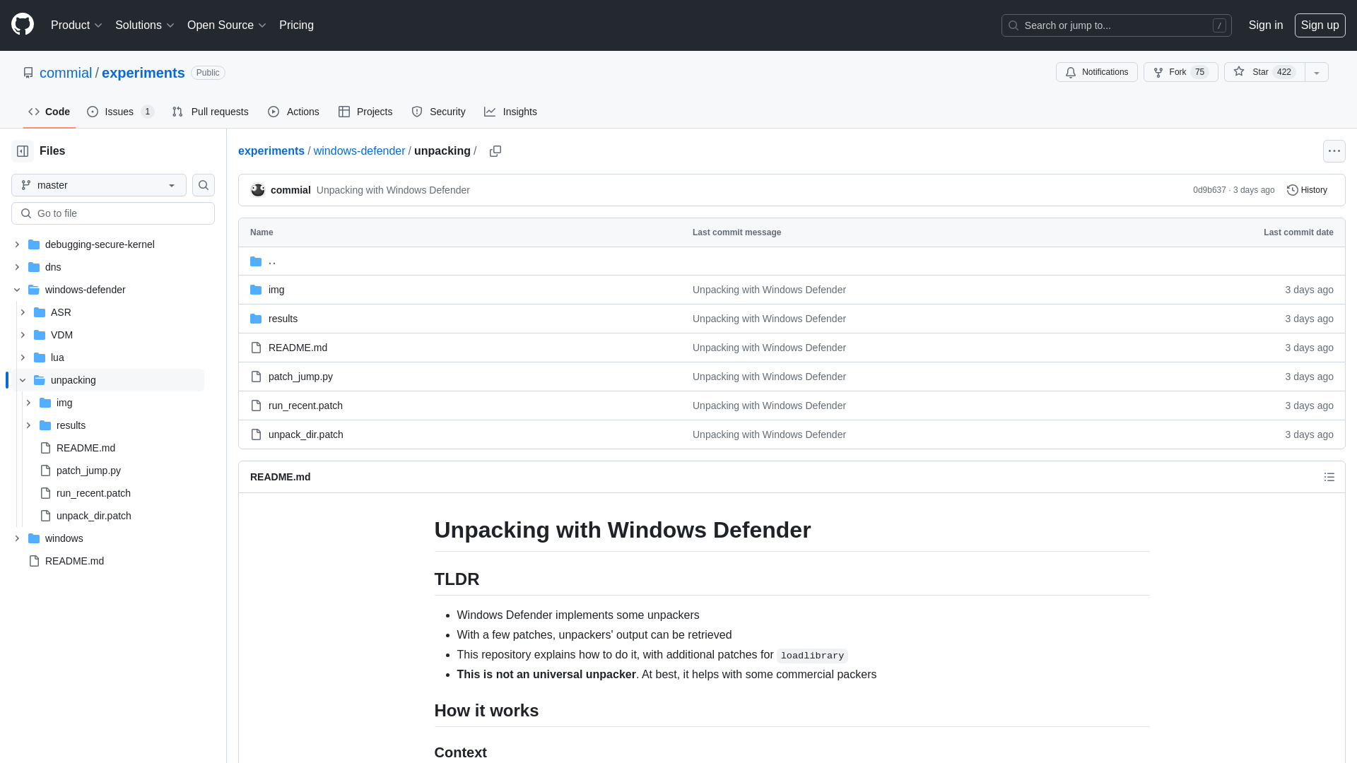Image resolution: width=1357 pixels, height=763 pixels.
Task: Click the unpack_dir.patch file icon in the table
Action: (256, 434)
